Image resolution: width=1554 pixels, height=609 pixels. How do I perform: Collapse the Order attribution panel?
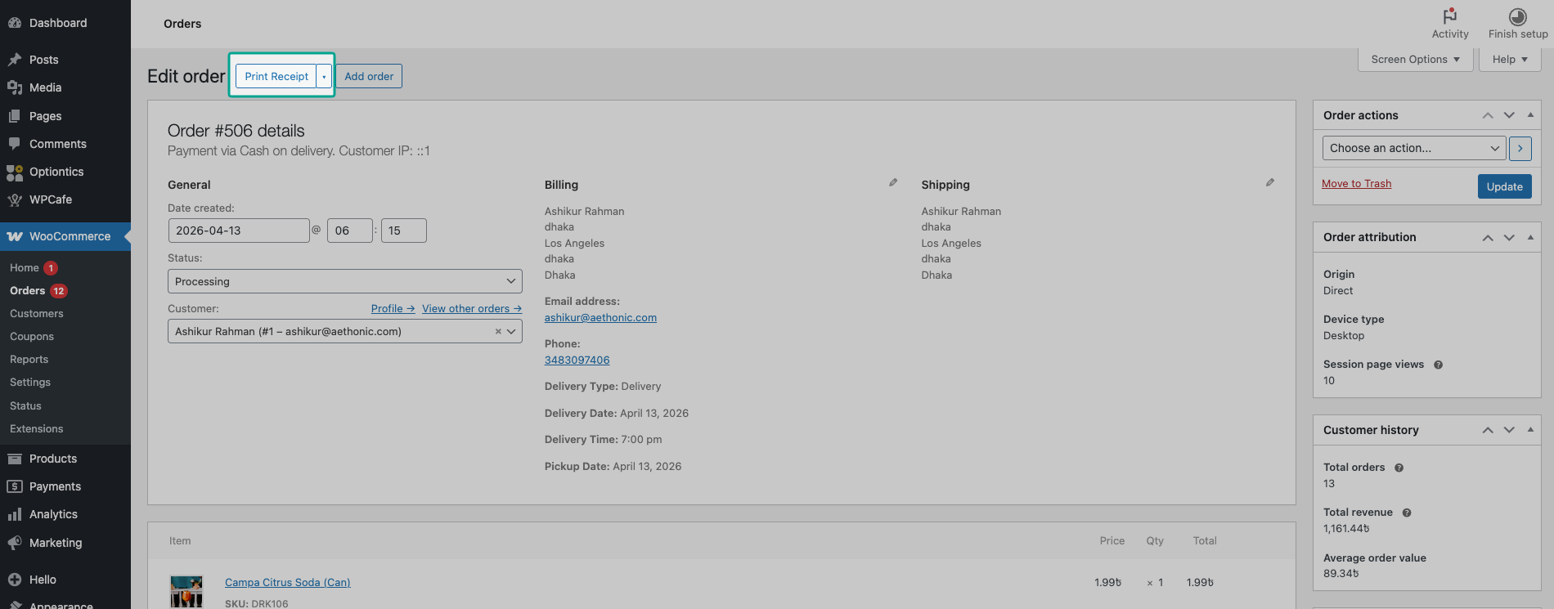coord(1530,237)
